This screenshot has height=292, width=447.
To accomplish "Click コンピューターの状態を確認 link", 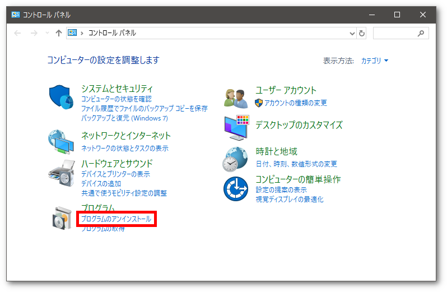I will 117,99.
